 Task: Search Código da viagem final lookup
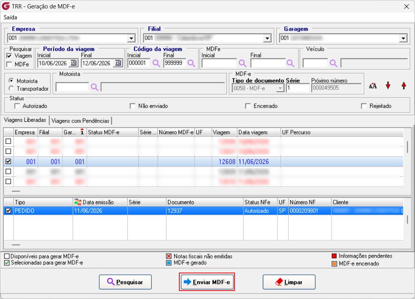[191, 63]
